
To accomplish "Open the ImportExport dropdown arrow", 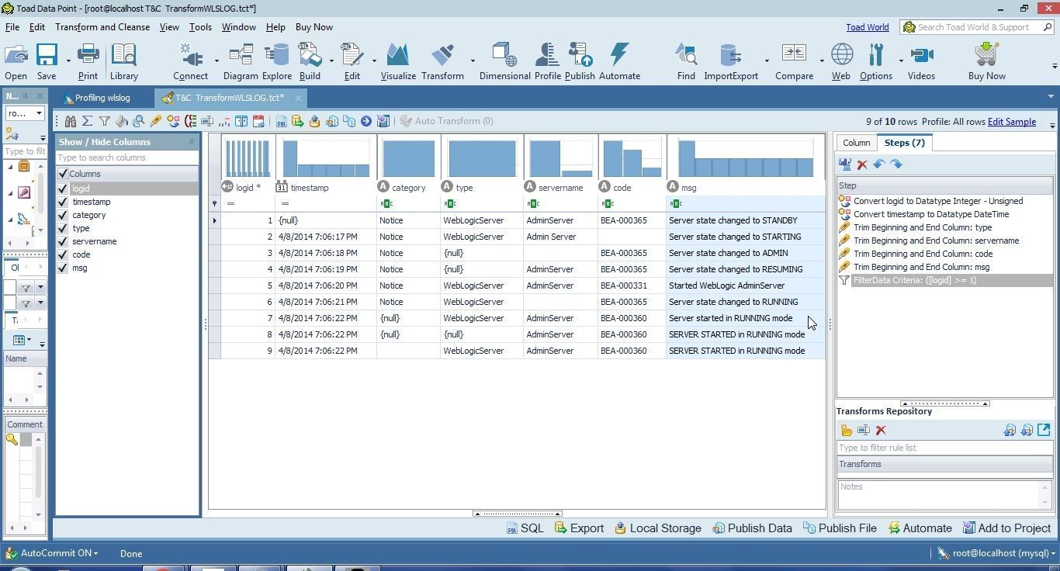I will (x=767, y=61).
